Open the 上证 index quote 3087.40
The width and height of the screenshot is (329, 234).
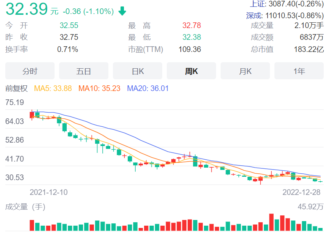coord(287,4)
